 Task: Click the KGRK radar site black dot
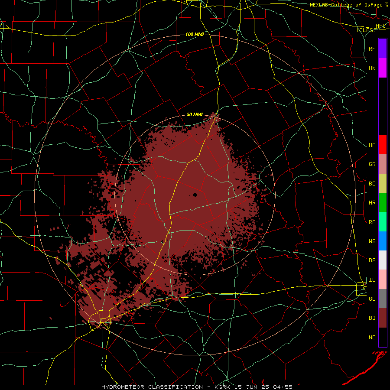pos(195,195)
